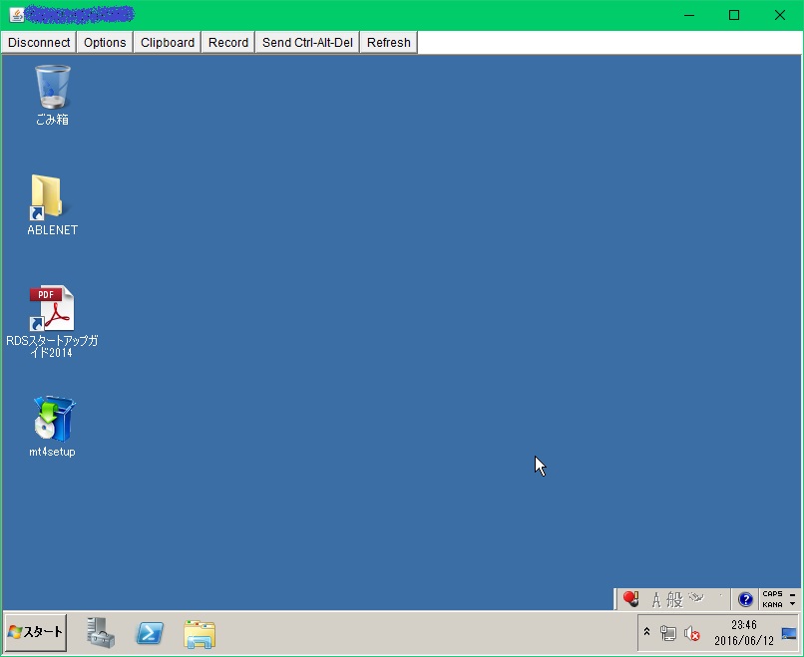
Task: Click the network connection tray icon
Action: tap(668, 633)
